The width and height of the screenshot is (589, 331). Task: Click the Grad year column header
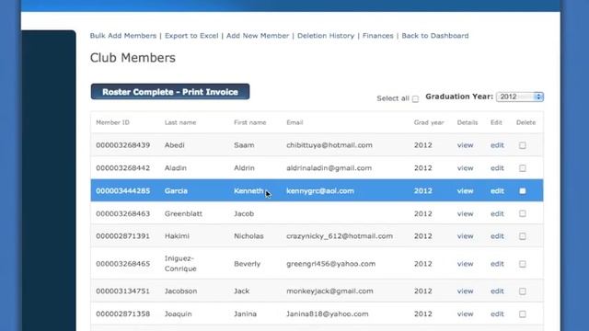pos(429,122)
